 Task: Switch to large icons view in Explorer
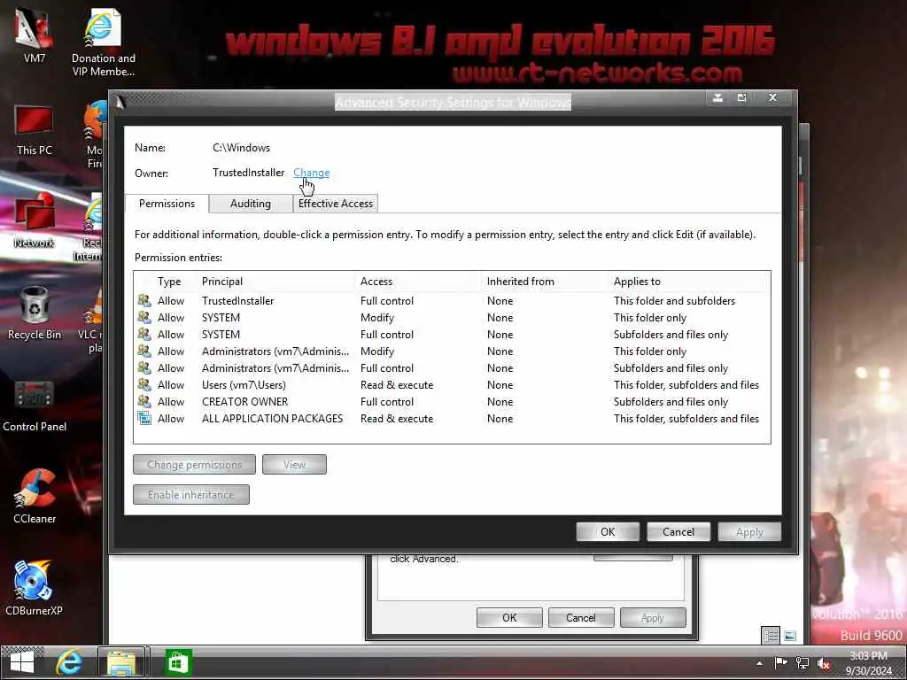pos(790,636)
